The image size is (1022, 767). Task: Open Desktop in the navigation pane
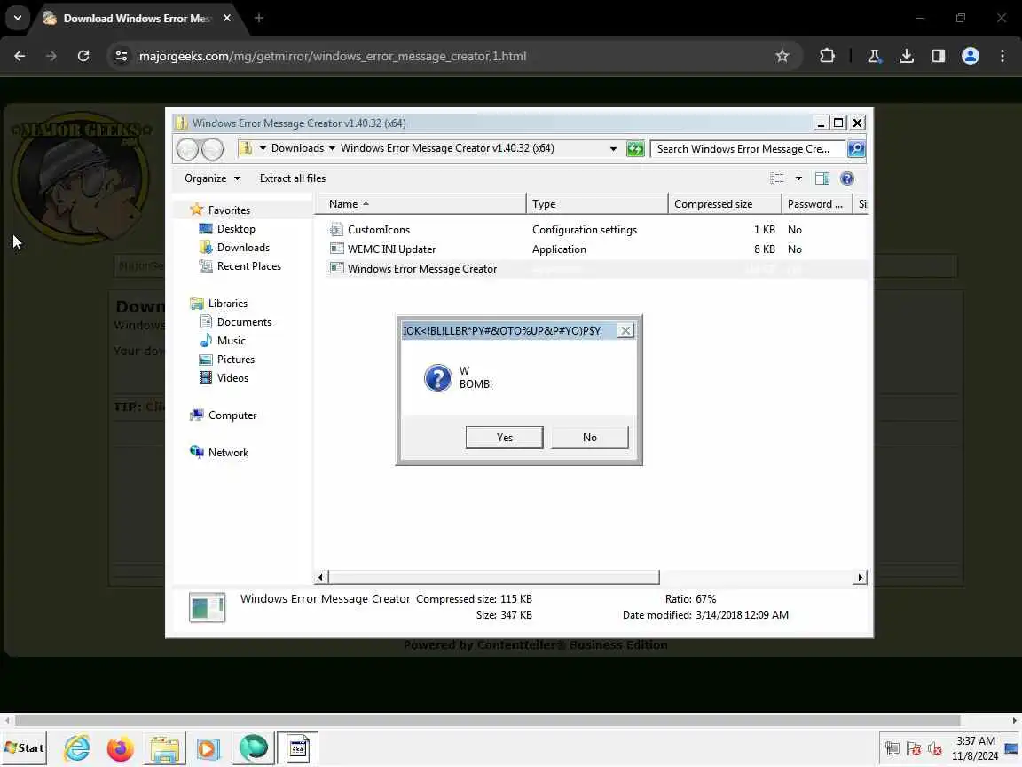pyautogui.click(x=236, y=229)
